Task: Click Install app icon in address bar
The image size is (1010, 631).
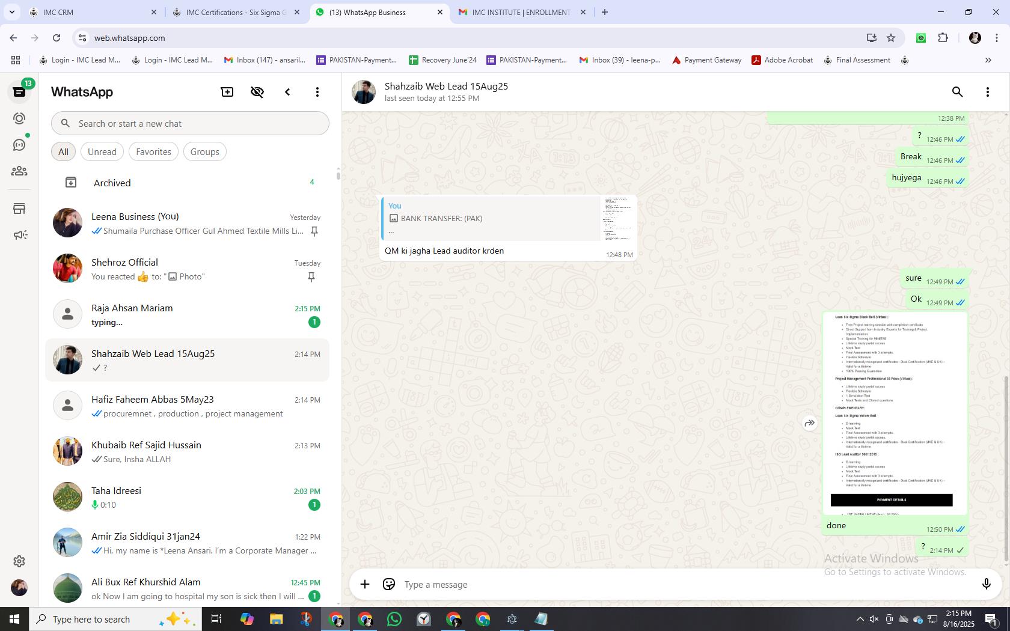Action: [x=871, y=38]
